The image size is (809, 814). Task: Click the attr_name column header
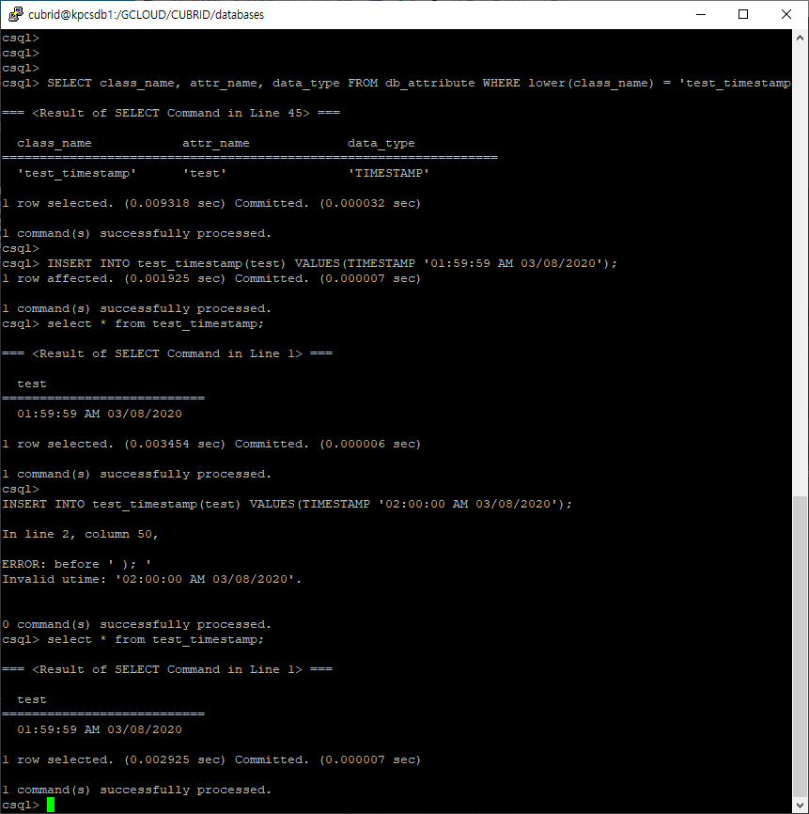[216, 143]
